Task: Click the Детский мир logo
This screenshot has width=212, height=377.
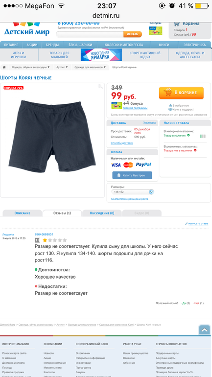Action: coord(26,29)
